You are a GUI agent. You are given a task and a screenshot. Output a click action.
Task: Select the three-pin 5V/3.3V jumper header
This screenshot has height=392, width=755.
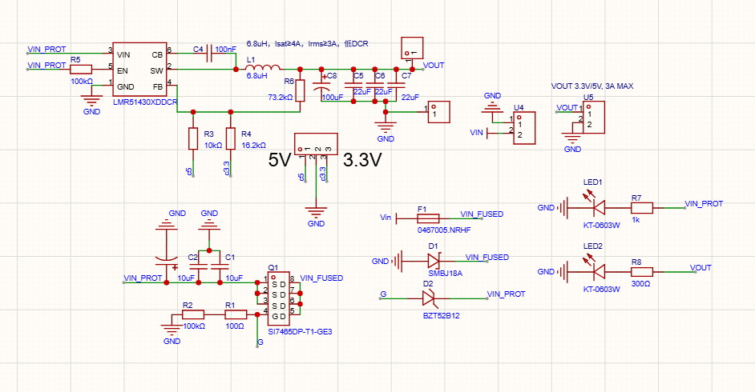316,144
